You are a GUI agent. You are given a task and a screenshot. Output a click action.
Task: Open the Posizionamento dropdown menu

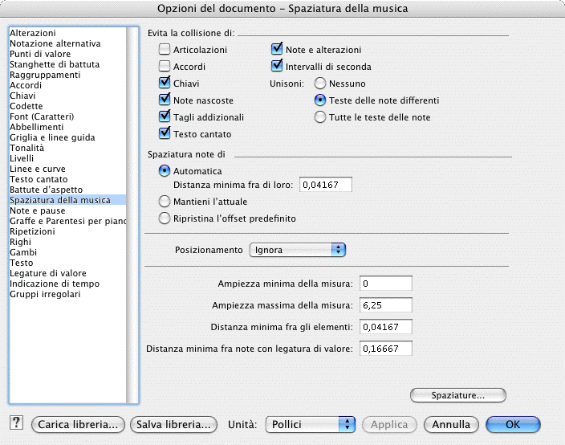pos(297,250)
